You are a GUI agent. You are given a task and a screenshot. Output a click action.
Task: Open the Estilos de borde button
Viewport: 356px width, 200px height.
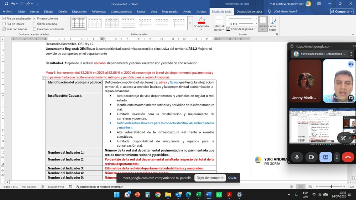[x=219, y=24]
